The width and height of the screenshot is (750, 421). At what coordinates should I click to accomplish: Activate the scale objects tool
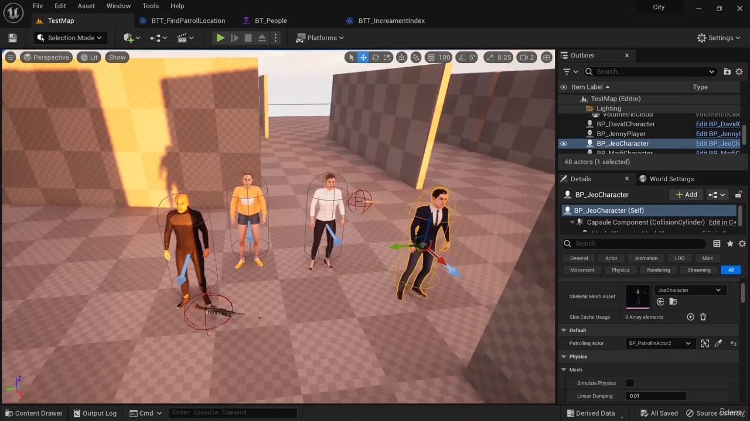387,57
